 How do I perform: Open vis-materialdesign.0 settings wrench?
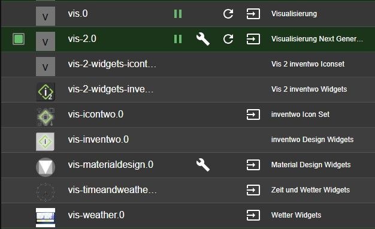click(203, 165)
